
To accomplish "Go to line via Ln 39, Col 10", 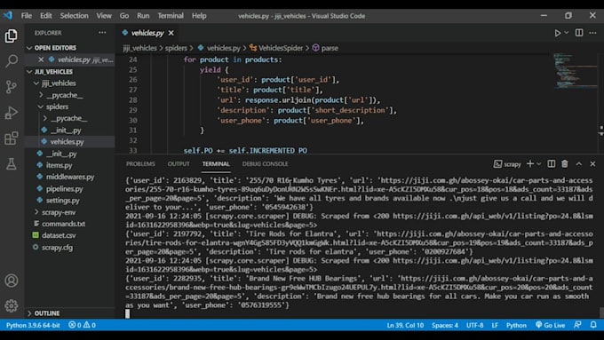I will pos(405,325).
